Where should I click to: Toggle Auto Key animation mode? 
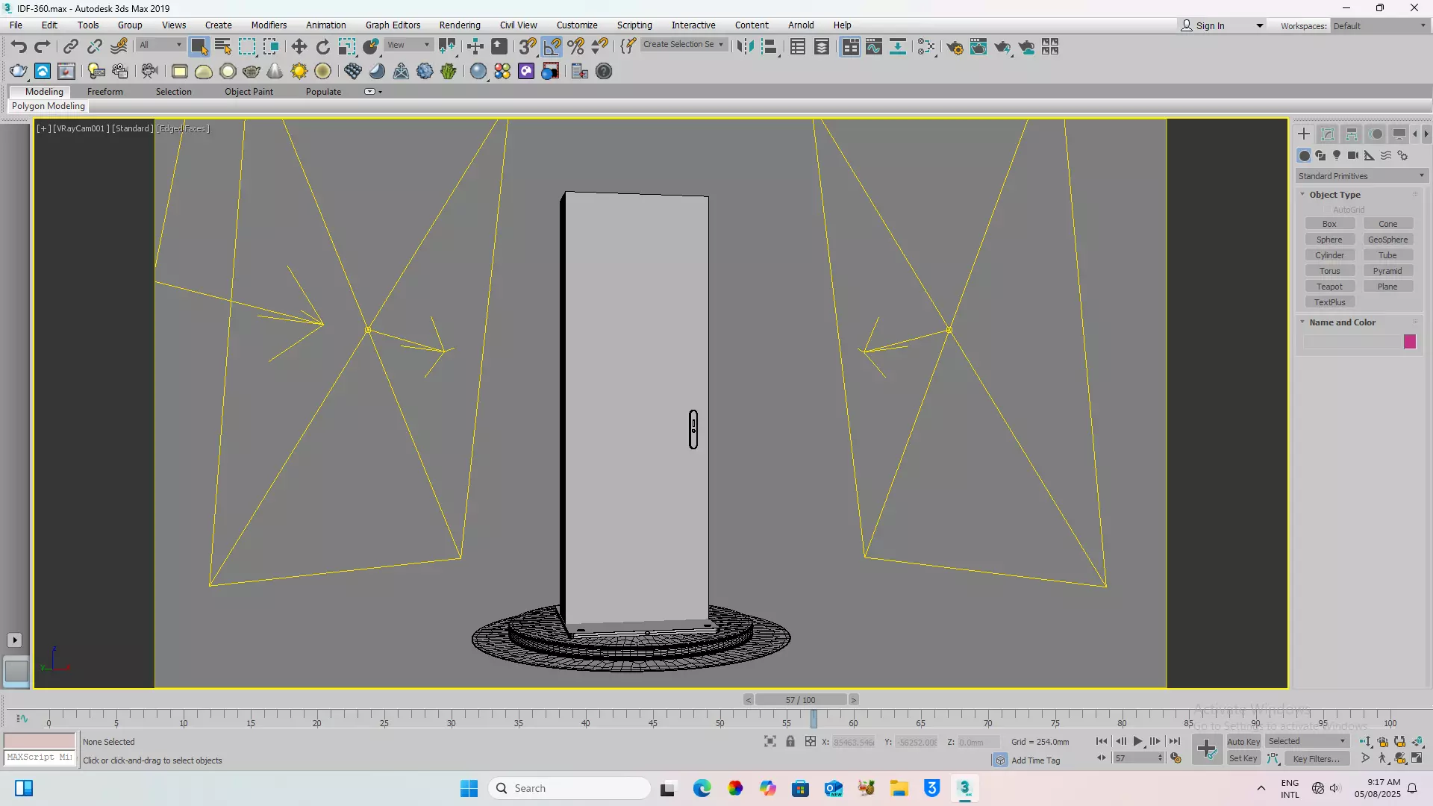[1243, 741]
